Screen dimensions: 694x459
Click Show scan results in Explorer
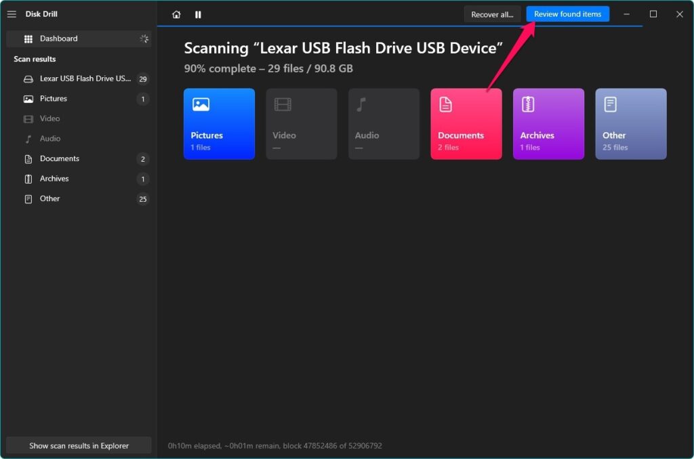(79, 445)
